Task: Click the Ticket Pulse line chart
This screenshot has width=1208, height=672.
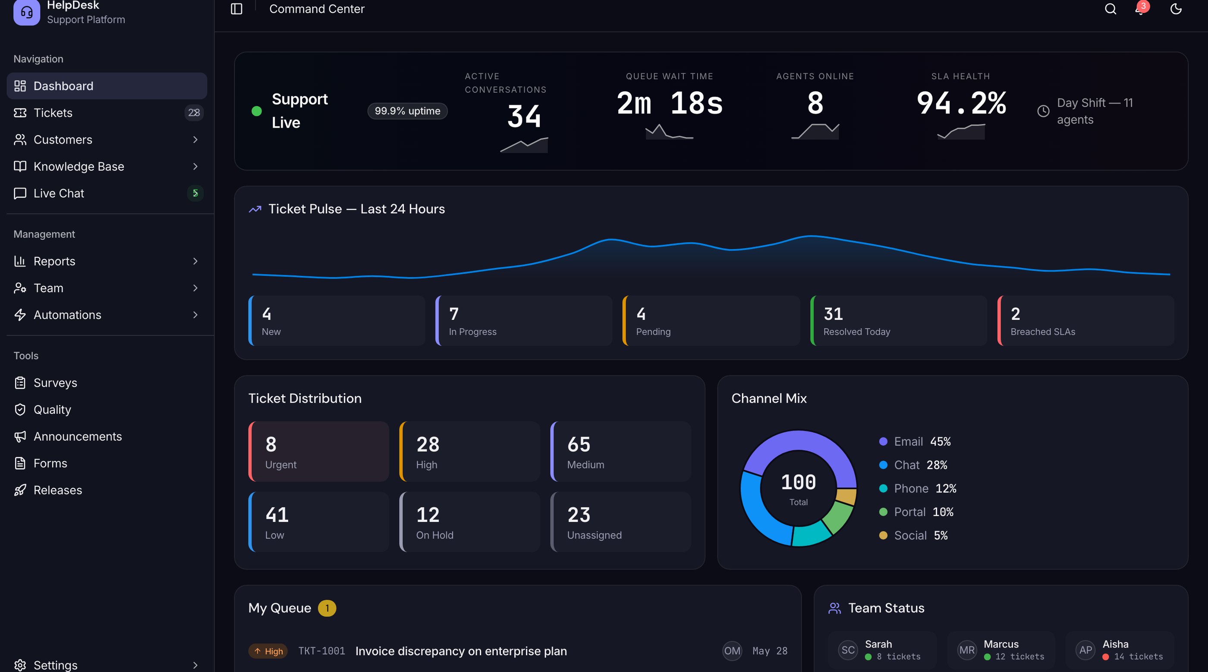Action: (x=711, y=257)
